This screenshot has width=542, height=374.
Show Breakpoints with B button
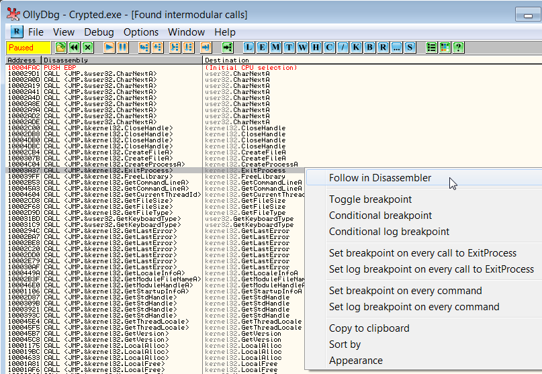pos(369,48)
